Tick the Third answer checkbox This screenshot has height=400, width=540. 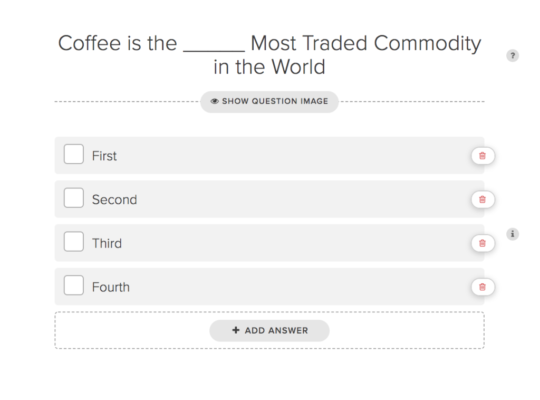[74, 242]
